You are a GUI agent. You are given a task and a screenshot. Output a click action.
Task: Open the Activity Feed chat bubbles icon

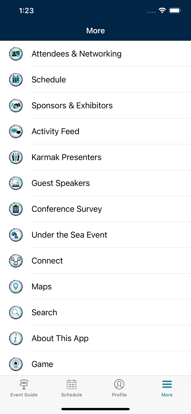point(16,131)
